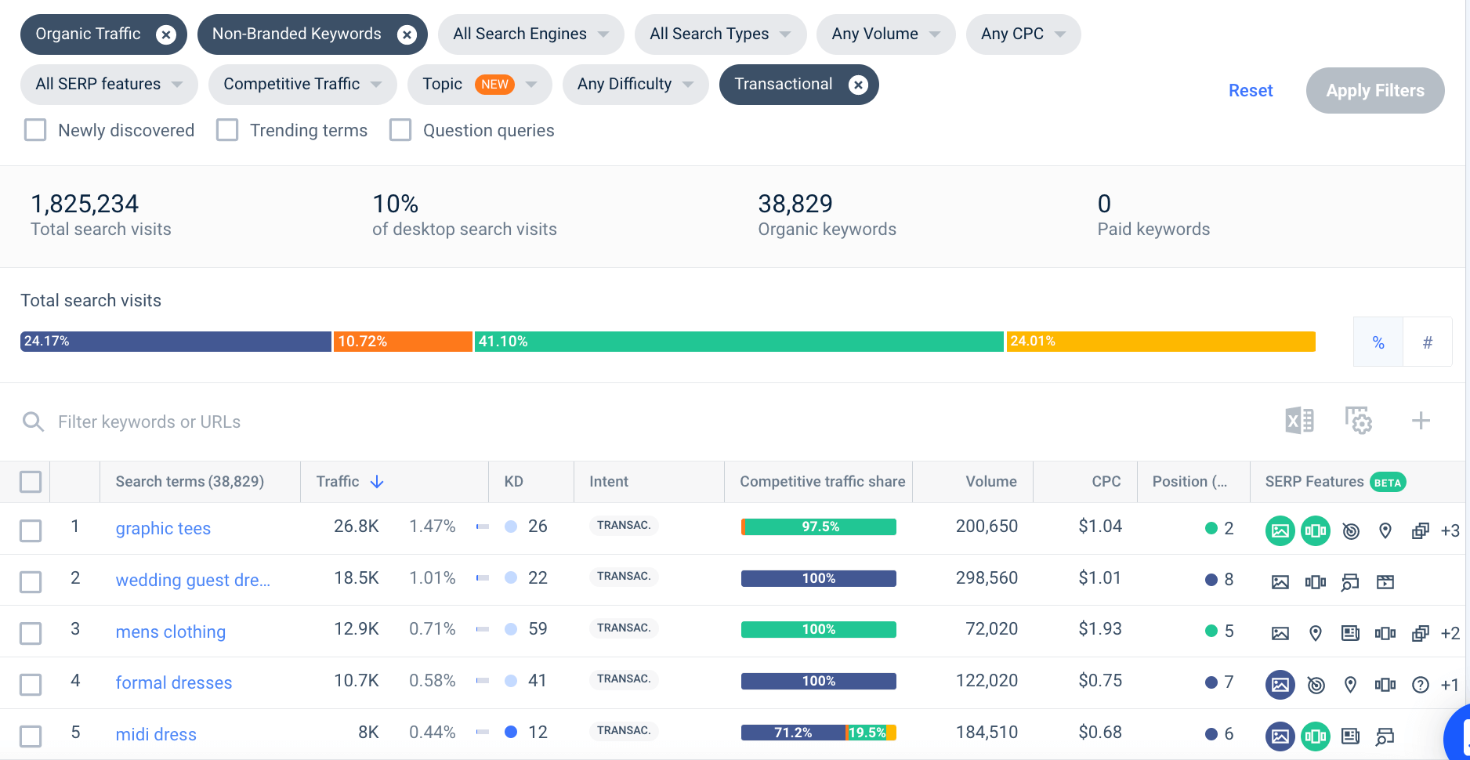Switch chart to number (#) view
Viewport: 1470px width, 760px height.
1427,342
